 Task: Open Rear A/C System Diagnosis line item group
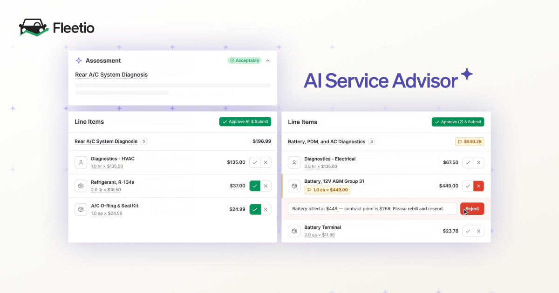click(106, 141)
